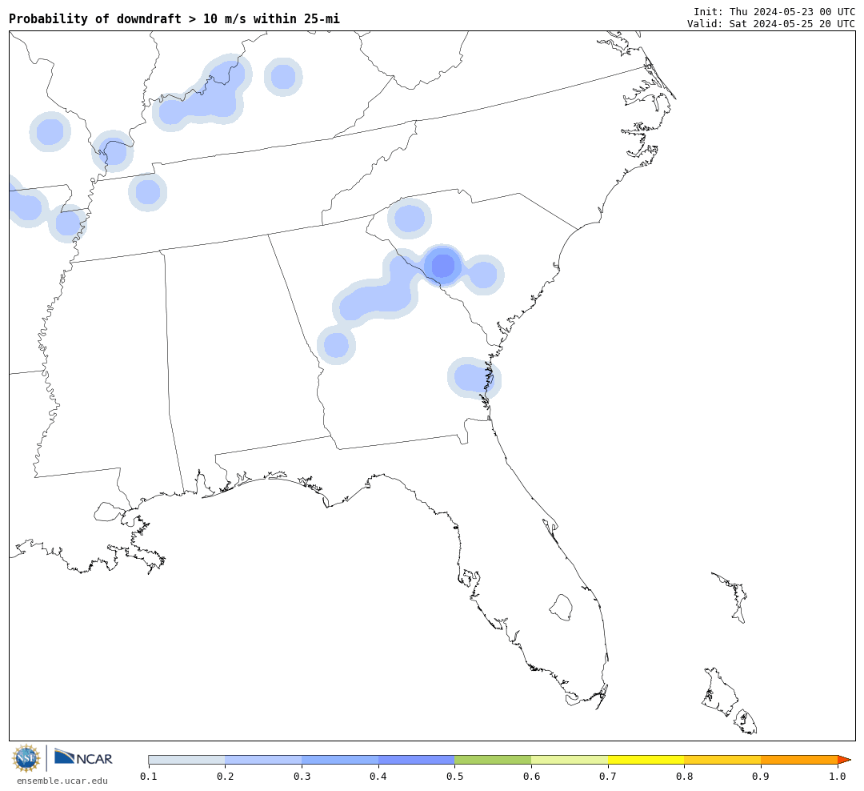864x791 pixels.
Task: Click the 0.8–0.9 gold colorbar segment
Action: click(723, 760)
